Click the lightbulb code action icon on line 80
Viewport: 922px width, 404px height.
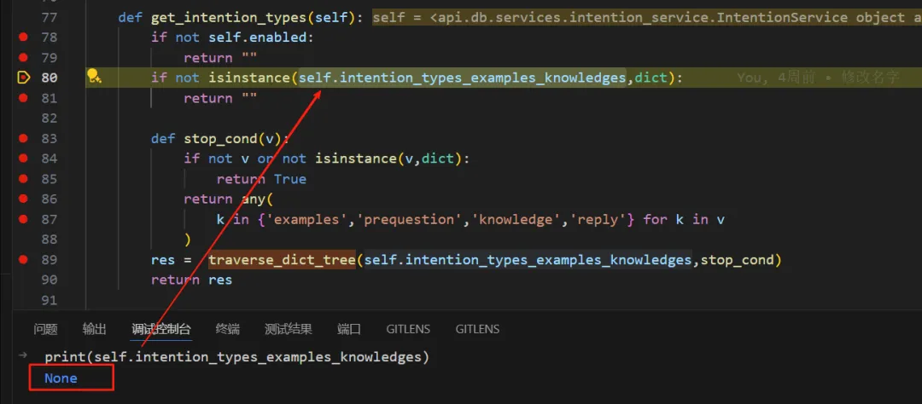(x=94, y=77)
